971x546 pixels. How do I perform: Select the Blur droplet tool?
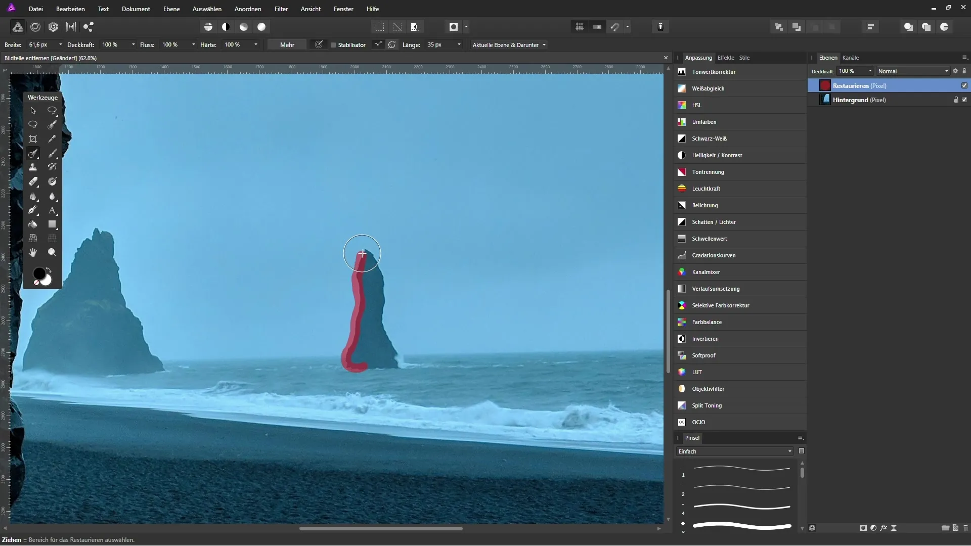52,196
